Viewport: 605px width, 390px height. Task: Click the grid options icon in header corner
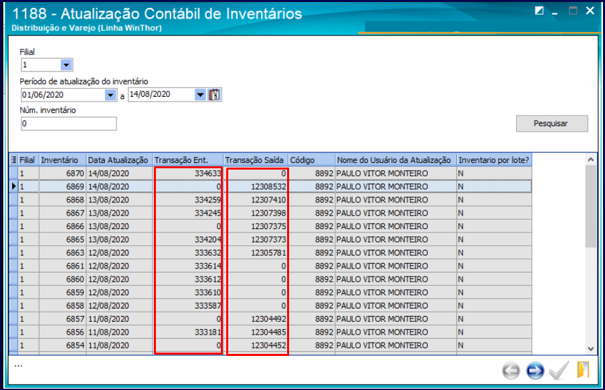coord(14,160)
